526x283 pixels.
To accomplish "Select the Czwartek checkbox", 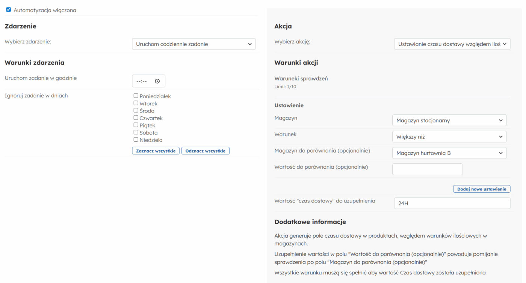I will point(136,118).
